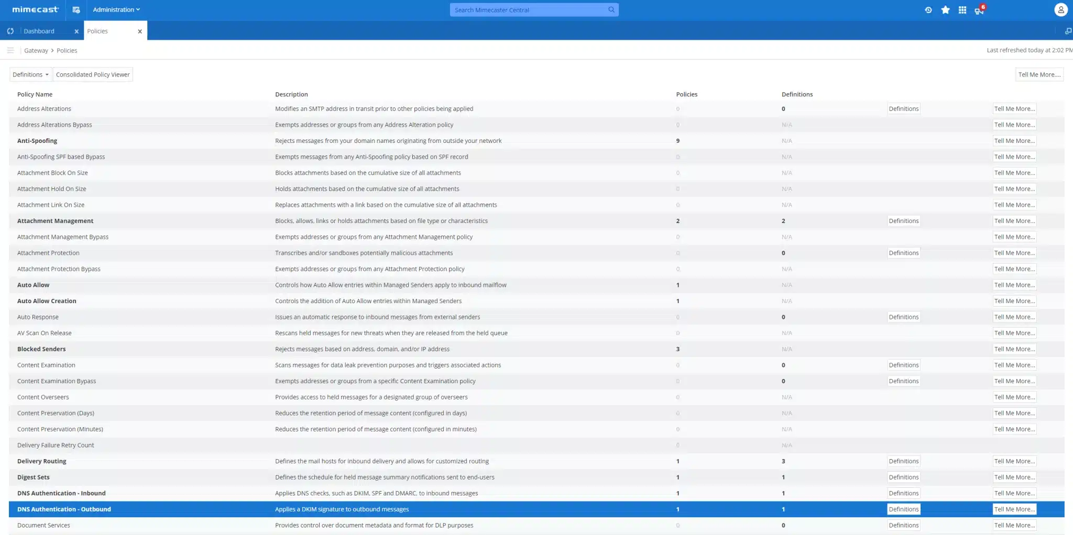The image size is (1073, 535).
Task: Click the icon next to the Mimecast logo
Action: tap(76, 10)
